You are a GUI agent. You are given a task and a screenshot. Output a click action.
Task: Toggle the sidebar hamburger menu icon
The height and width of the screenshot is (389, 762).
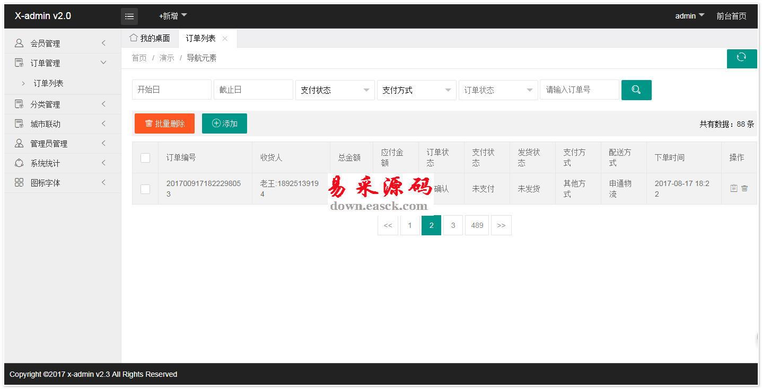(129, 16)
